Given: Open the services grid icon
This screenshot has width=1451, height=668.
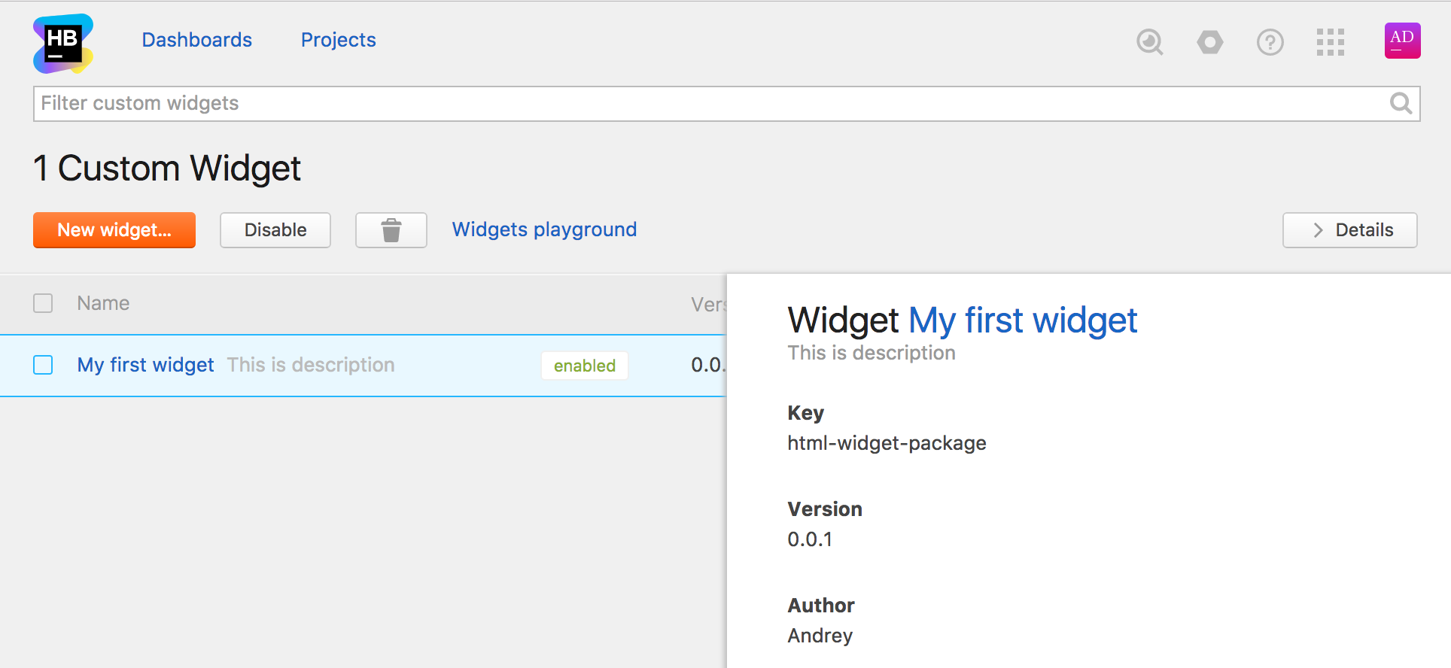Looking at the screenshot, I should point(1331,42).
